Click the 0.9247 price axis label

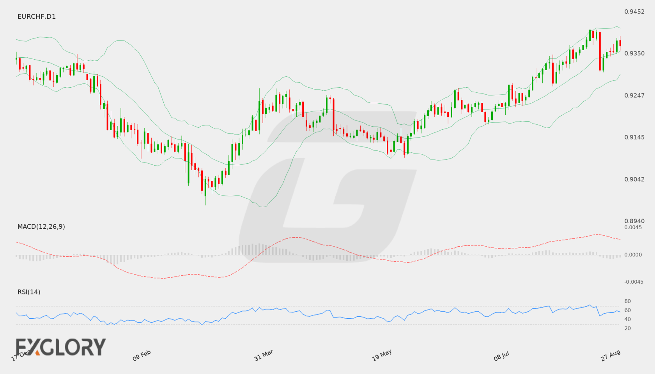tap(634, 95)
